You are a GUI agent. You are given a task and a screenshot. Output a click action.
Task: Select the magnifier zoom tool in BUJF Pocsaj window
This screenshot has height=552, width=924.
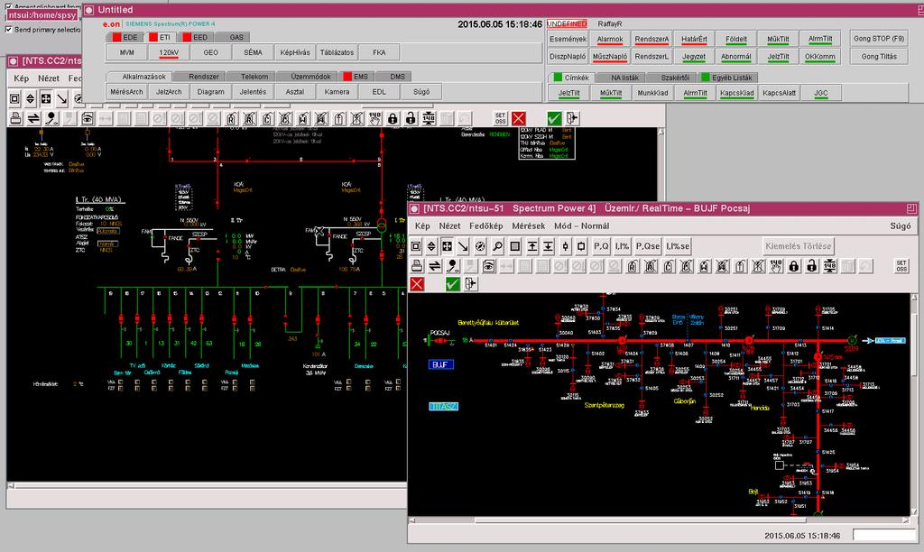(497, 246)
